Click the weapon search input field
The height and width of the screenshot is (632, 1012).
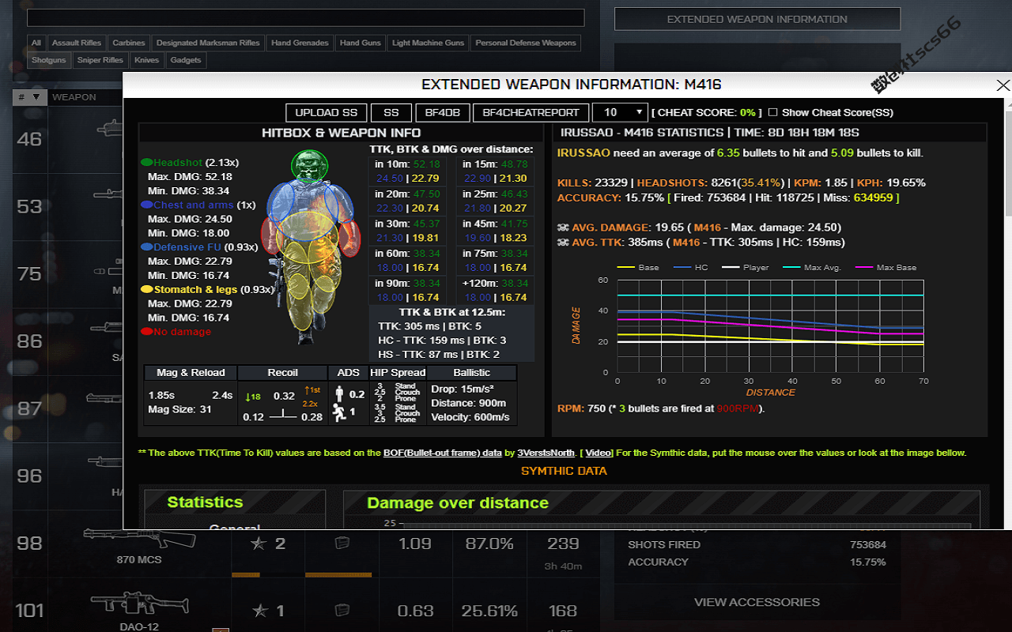[305, 17]
